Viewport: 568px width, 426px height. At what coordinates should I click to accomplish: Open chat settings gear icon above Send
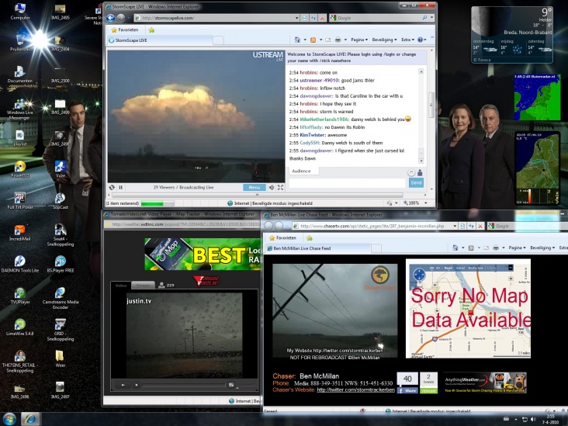click(x=411, y=173)
